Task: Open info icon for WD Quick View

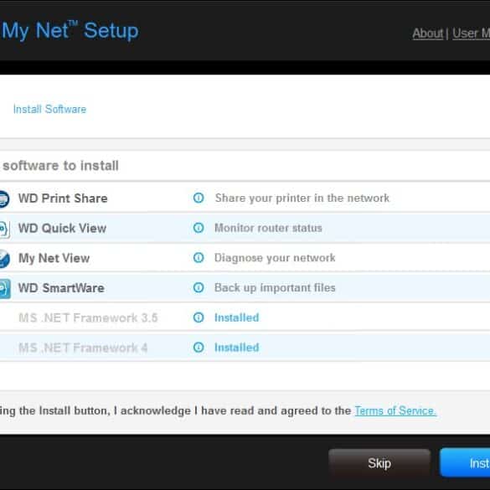Action: pyautogui.click(x=199, y=228)
